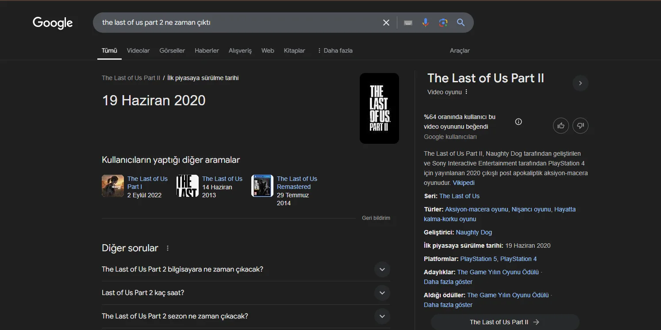This screenshot has width=661, height=330.
Task: Open the PlayStation 5 platform link
Action: [x=479, y=259]
